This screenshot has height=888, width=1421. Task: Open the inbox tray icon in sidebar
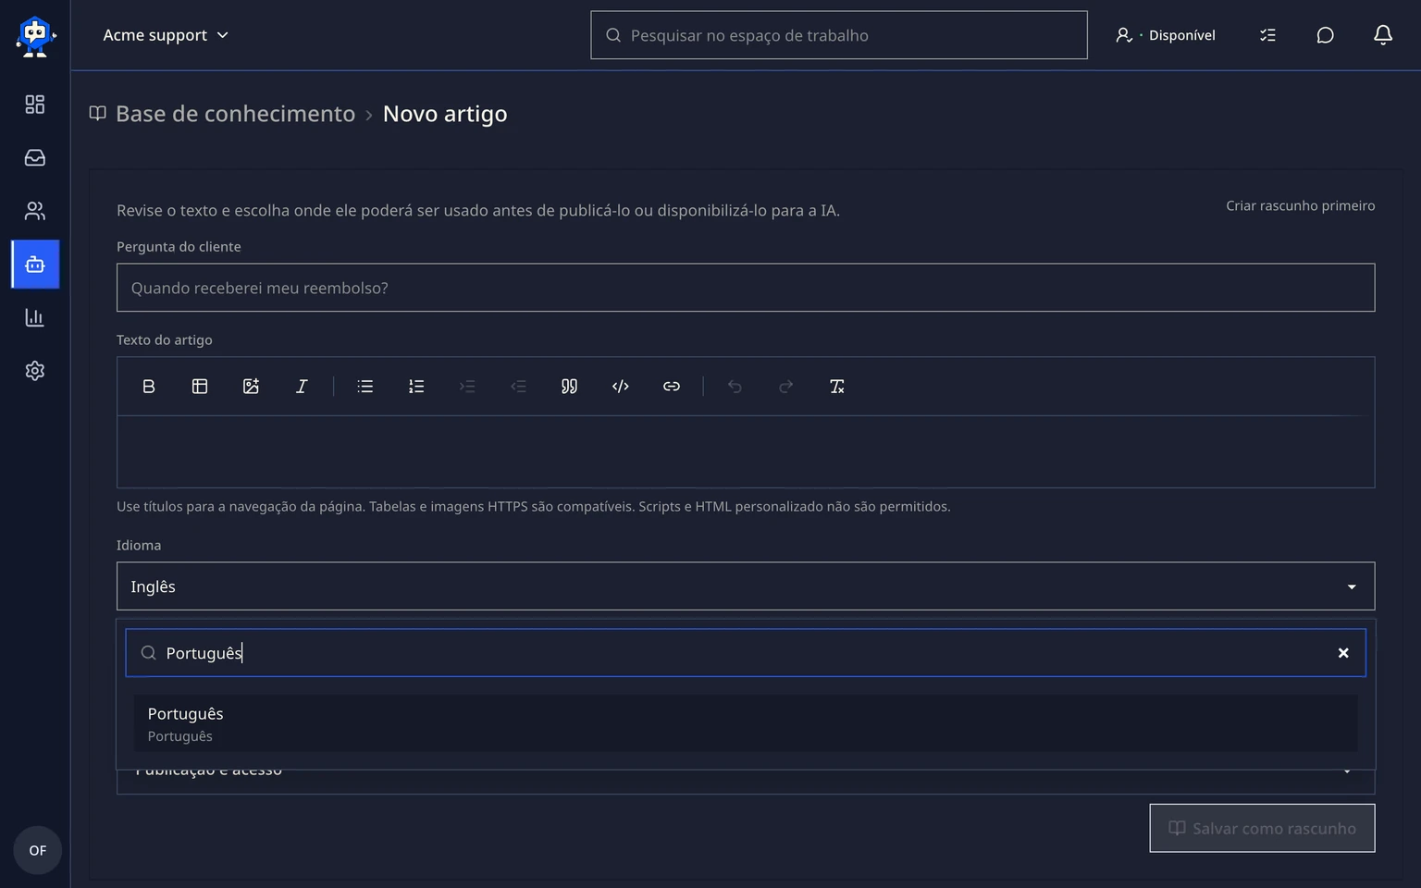point(35,158)
